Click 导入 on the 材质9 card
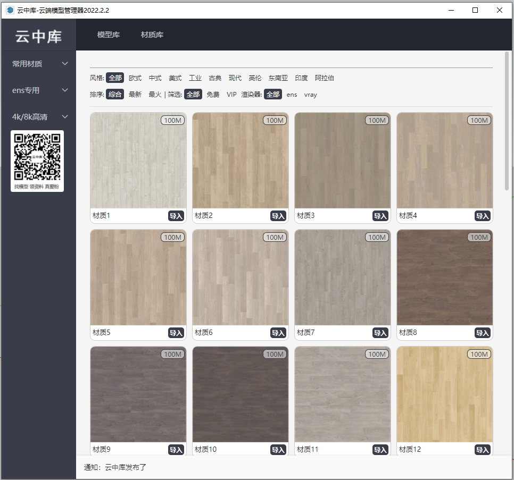514x480 pixels. 176,450
